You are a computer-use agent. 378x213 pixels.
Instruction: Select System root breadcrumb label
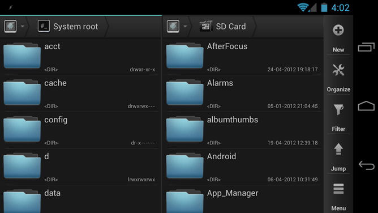pos(75,27)
